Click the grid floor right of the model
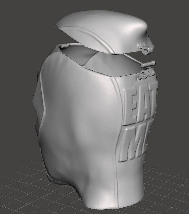This screenshot has width=189, height=214. 168,189
